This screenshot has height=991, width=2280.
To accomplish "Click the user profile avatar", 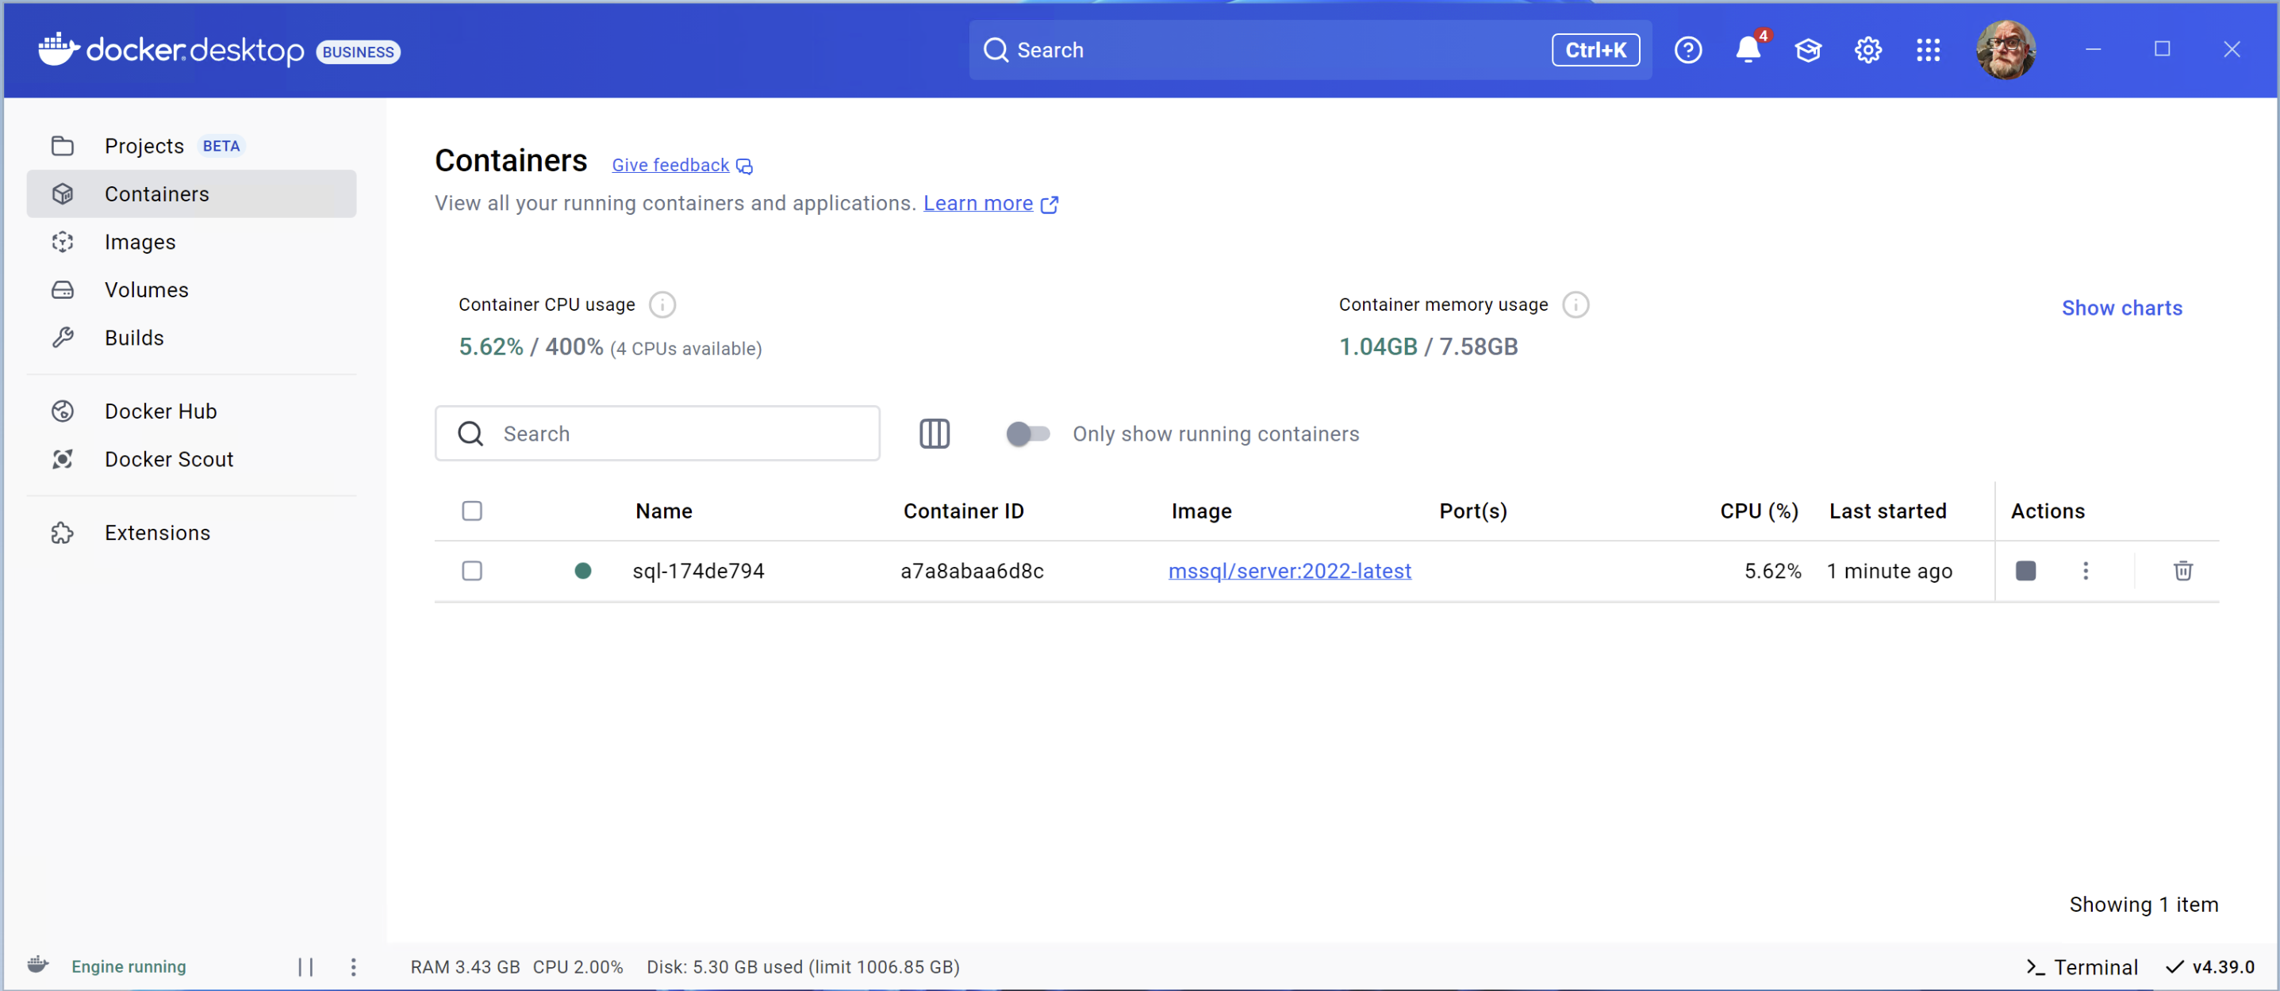I will pyautogui.click(x=2006, y=49).
